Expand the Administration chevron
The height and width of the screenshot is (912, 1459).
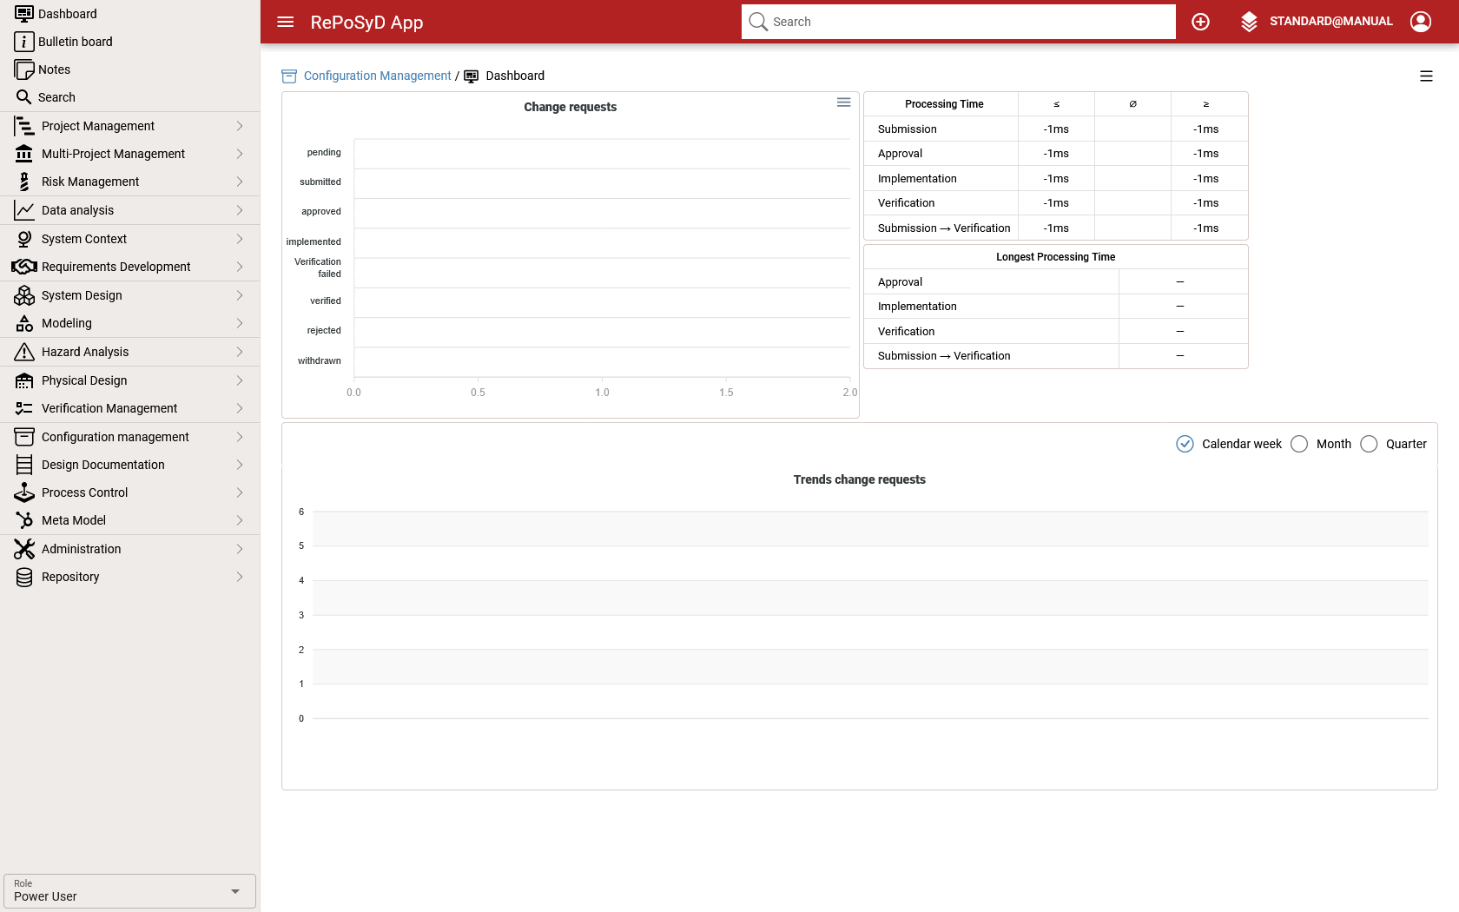click(240, 549)
